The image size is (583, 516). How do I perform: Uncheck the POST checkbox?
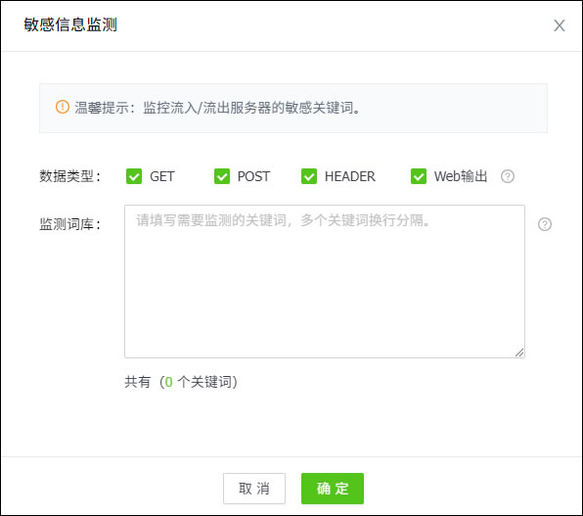[222, 176]
